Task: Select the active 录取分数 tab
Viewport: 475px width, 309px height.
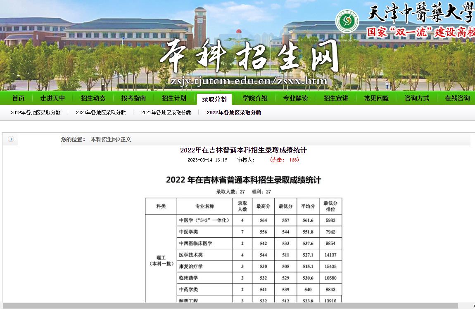Action: [214, 99]
